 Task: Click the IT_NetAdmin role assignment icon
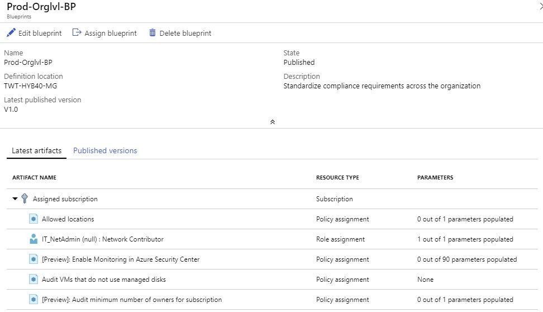34,239
